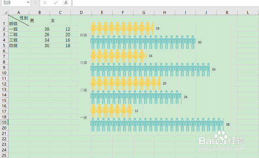Select row 25 header
This screenshot has height=158, width=259.
4,155
